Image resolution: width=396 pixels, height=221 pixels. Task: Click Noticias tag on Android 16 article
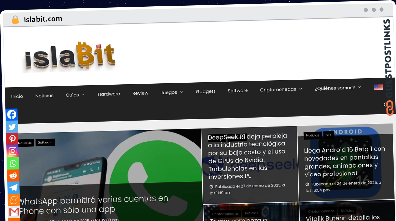(x=313, y=135)
